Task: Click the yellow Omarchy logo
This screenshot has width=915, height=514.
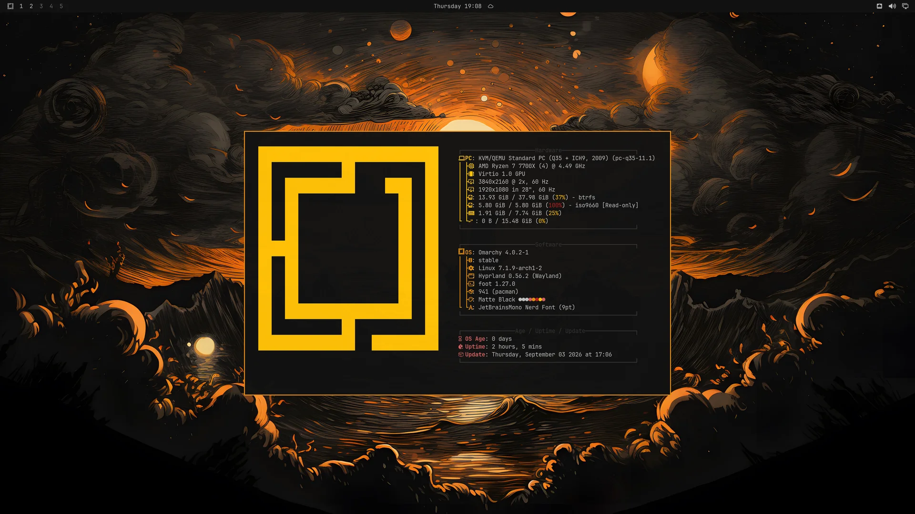Action: [x=348, y=248]
